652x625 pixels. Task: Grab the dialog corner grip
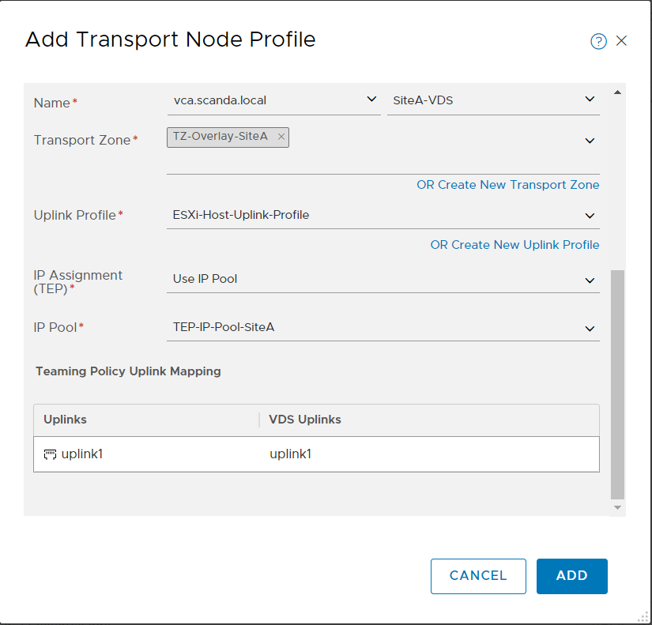pos(643,616)
